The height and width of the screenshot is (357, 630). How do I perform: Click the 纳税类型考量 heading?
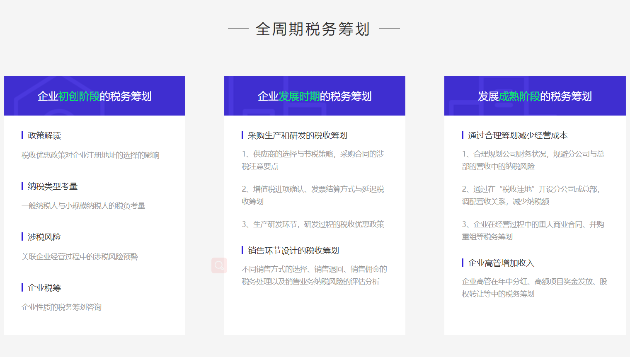click(x=53, y=186)
